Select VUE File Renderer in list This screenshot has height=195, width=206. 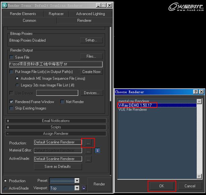click(157, 110)
